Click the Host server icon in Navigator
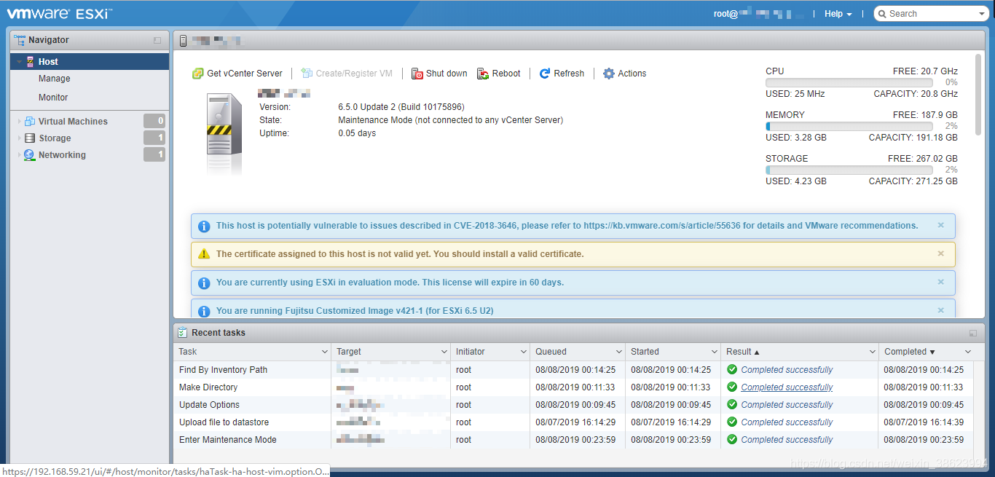This screenshot has height=477, width=995. pos(30,62)
